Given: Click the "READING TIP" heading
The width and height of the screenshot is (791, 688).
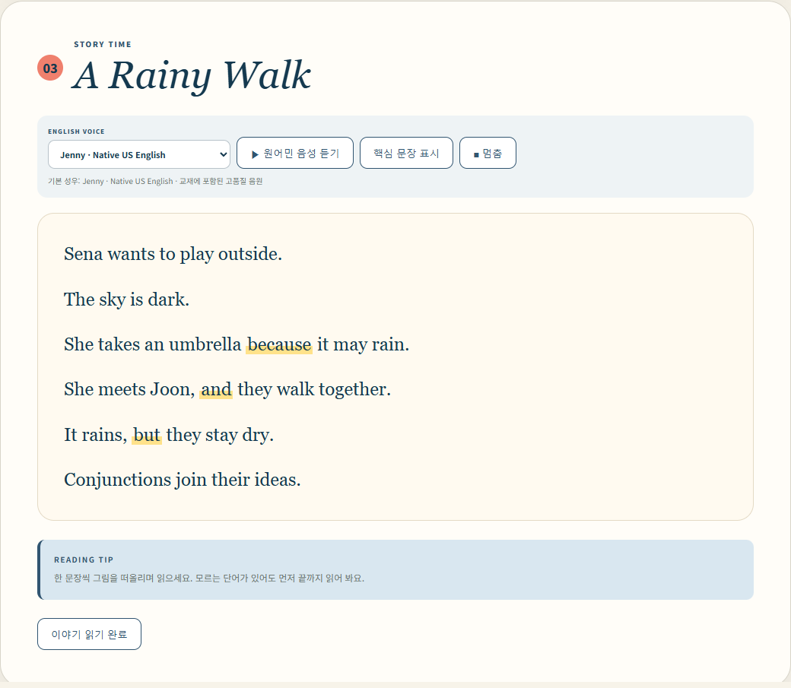Looking at the screenshot, I should pyautogui.click(x=84, y=560).
